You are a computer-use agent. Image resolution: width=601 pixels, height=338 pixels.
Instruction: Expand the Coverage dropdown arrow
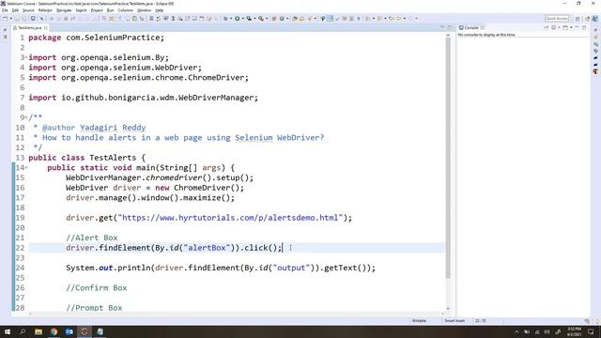pos(254,19)
